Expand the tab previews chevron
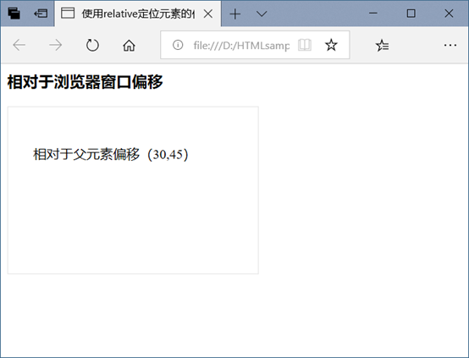469x358 pixels. pos(262,14)
